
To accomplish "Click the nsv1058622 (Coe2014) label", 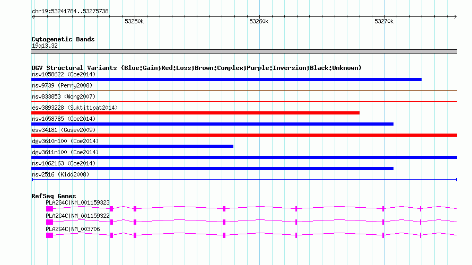I will pos(64,74).
